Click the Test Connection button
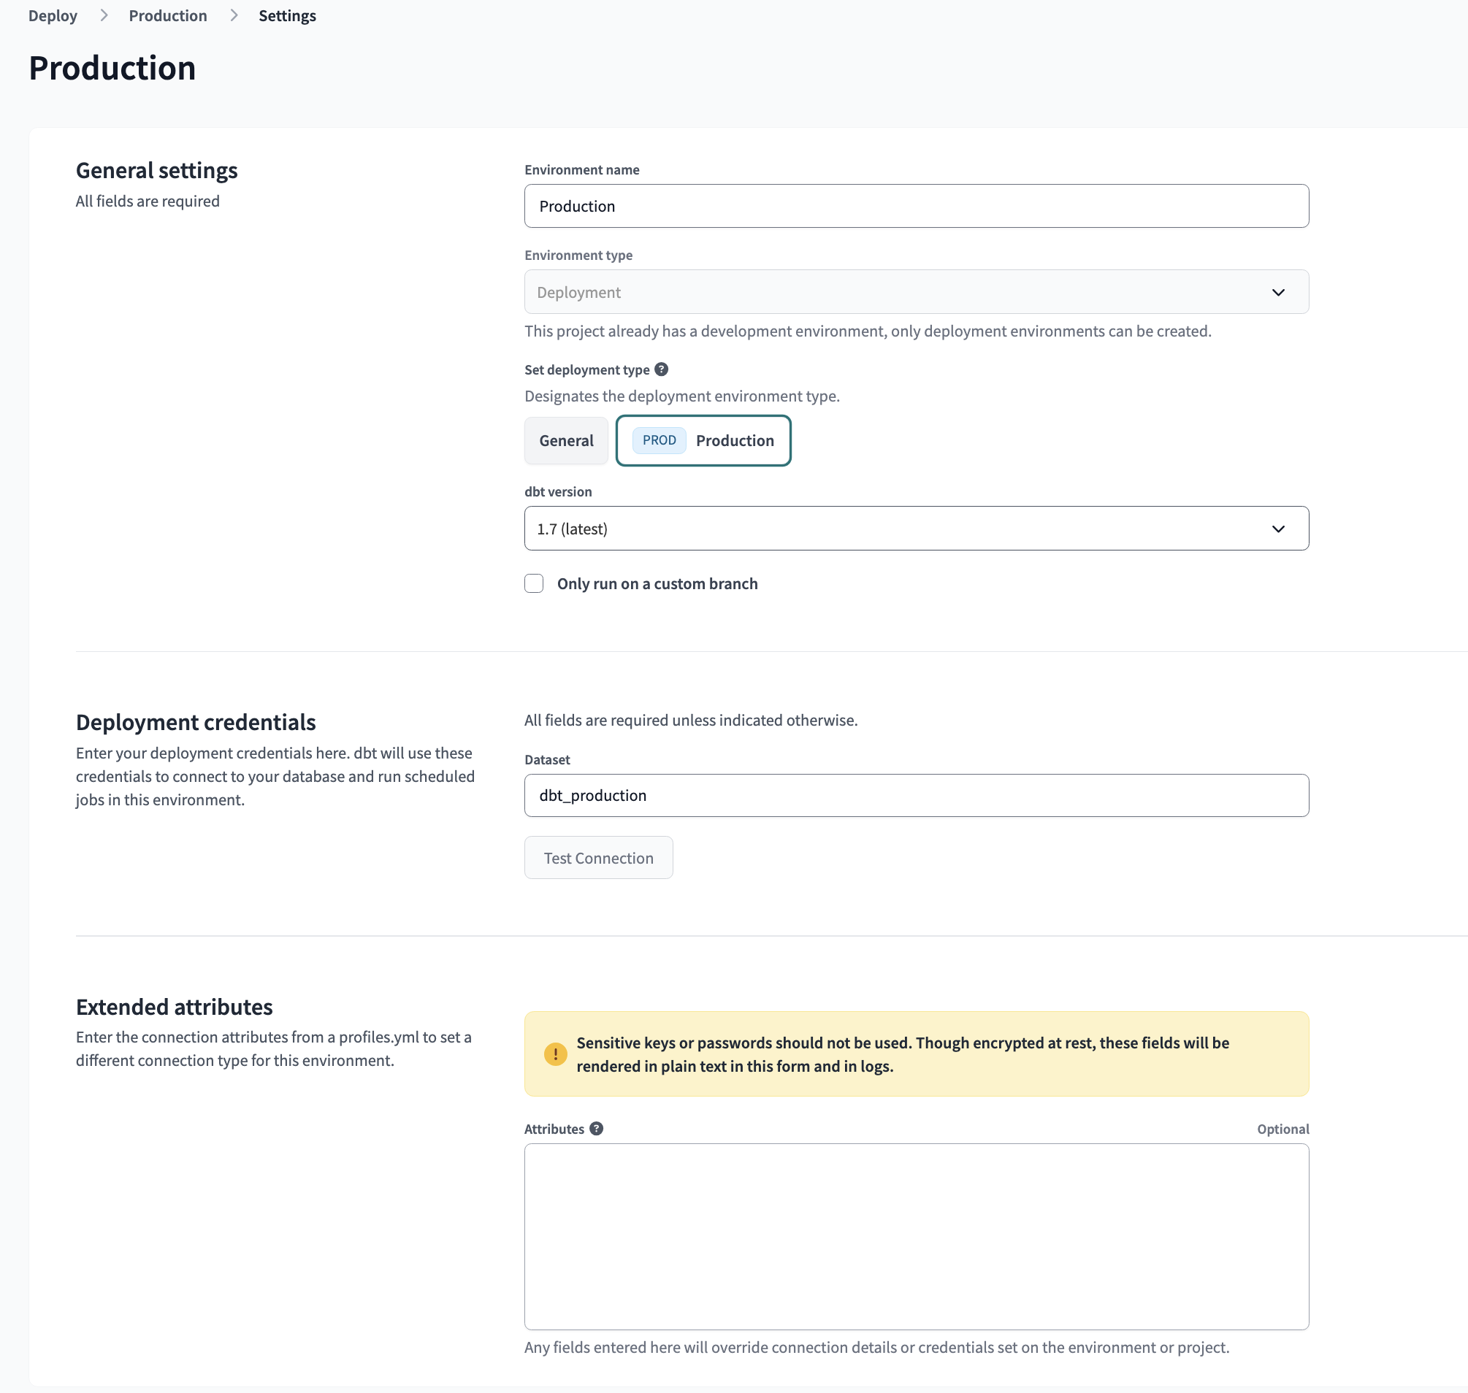Viewport: 1468px width, 1393px height. (x=598, y=858)
